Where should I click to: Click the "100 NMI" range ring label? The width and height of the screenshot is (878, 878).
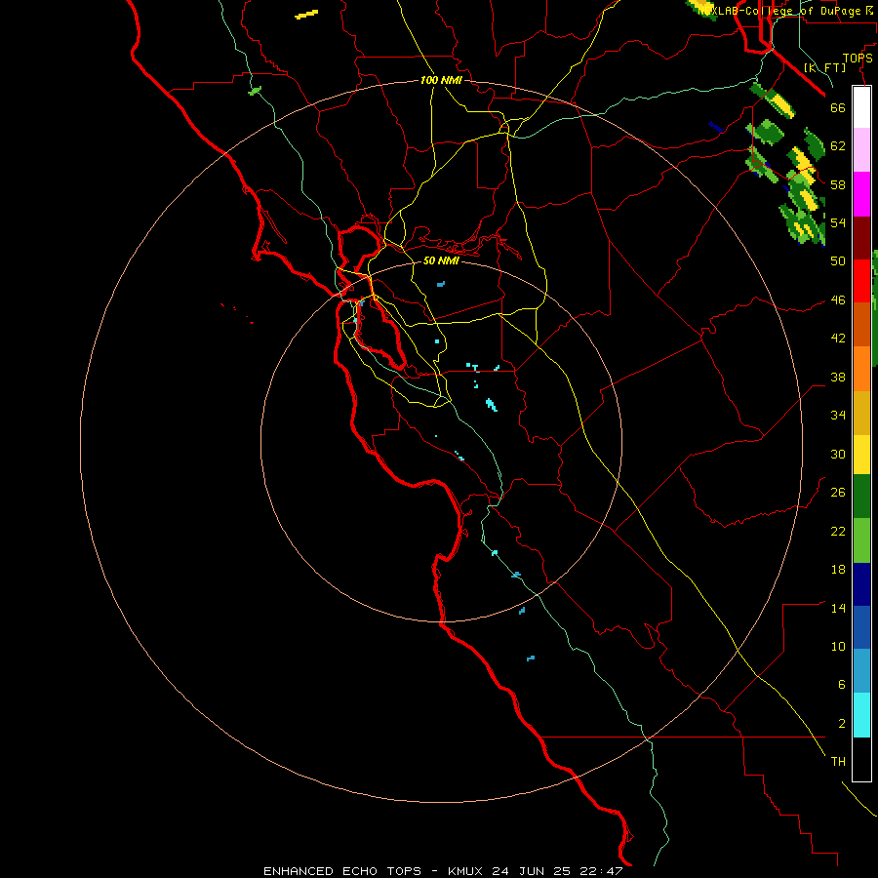pos(441,80)
